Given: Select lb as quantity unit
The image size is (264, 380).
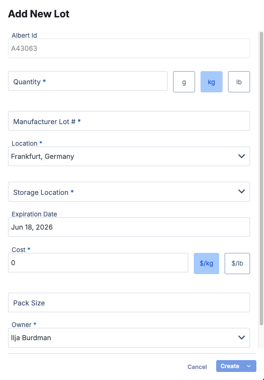Looking at the screenshot, I should tap(239, 82).
